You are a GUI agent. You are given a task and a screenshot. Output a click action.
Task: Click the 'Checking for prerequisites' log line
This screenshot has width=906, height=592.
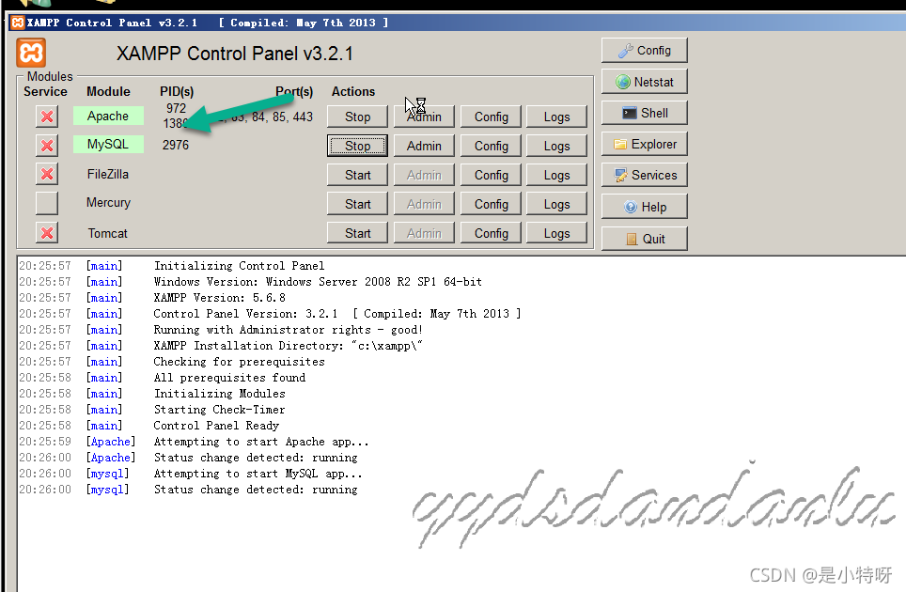(239, 362)
